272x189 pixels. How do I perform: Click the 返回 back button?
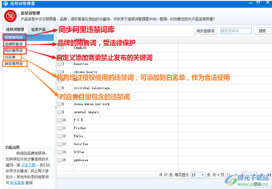tap(257, 184)
